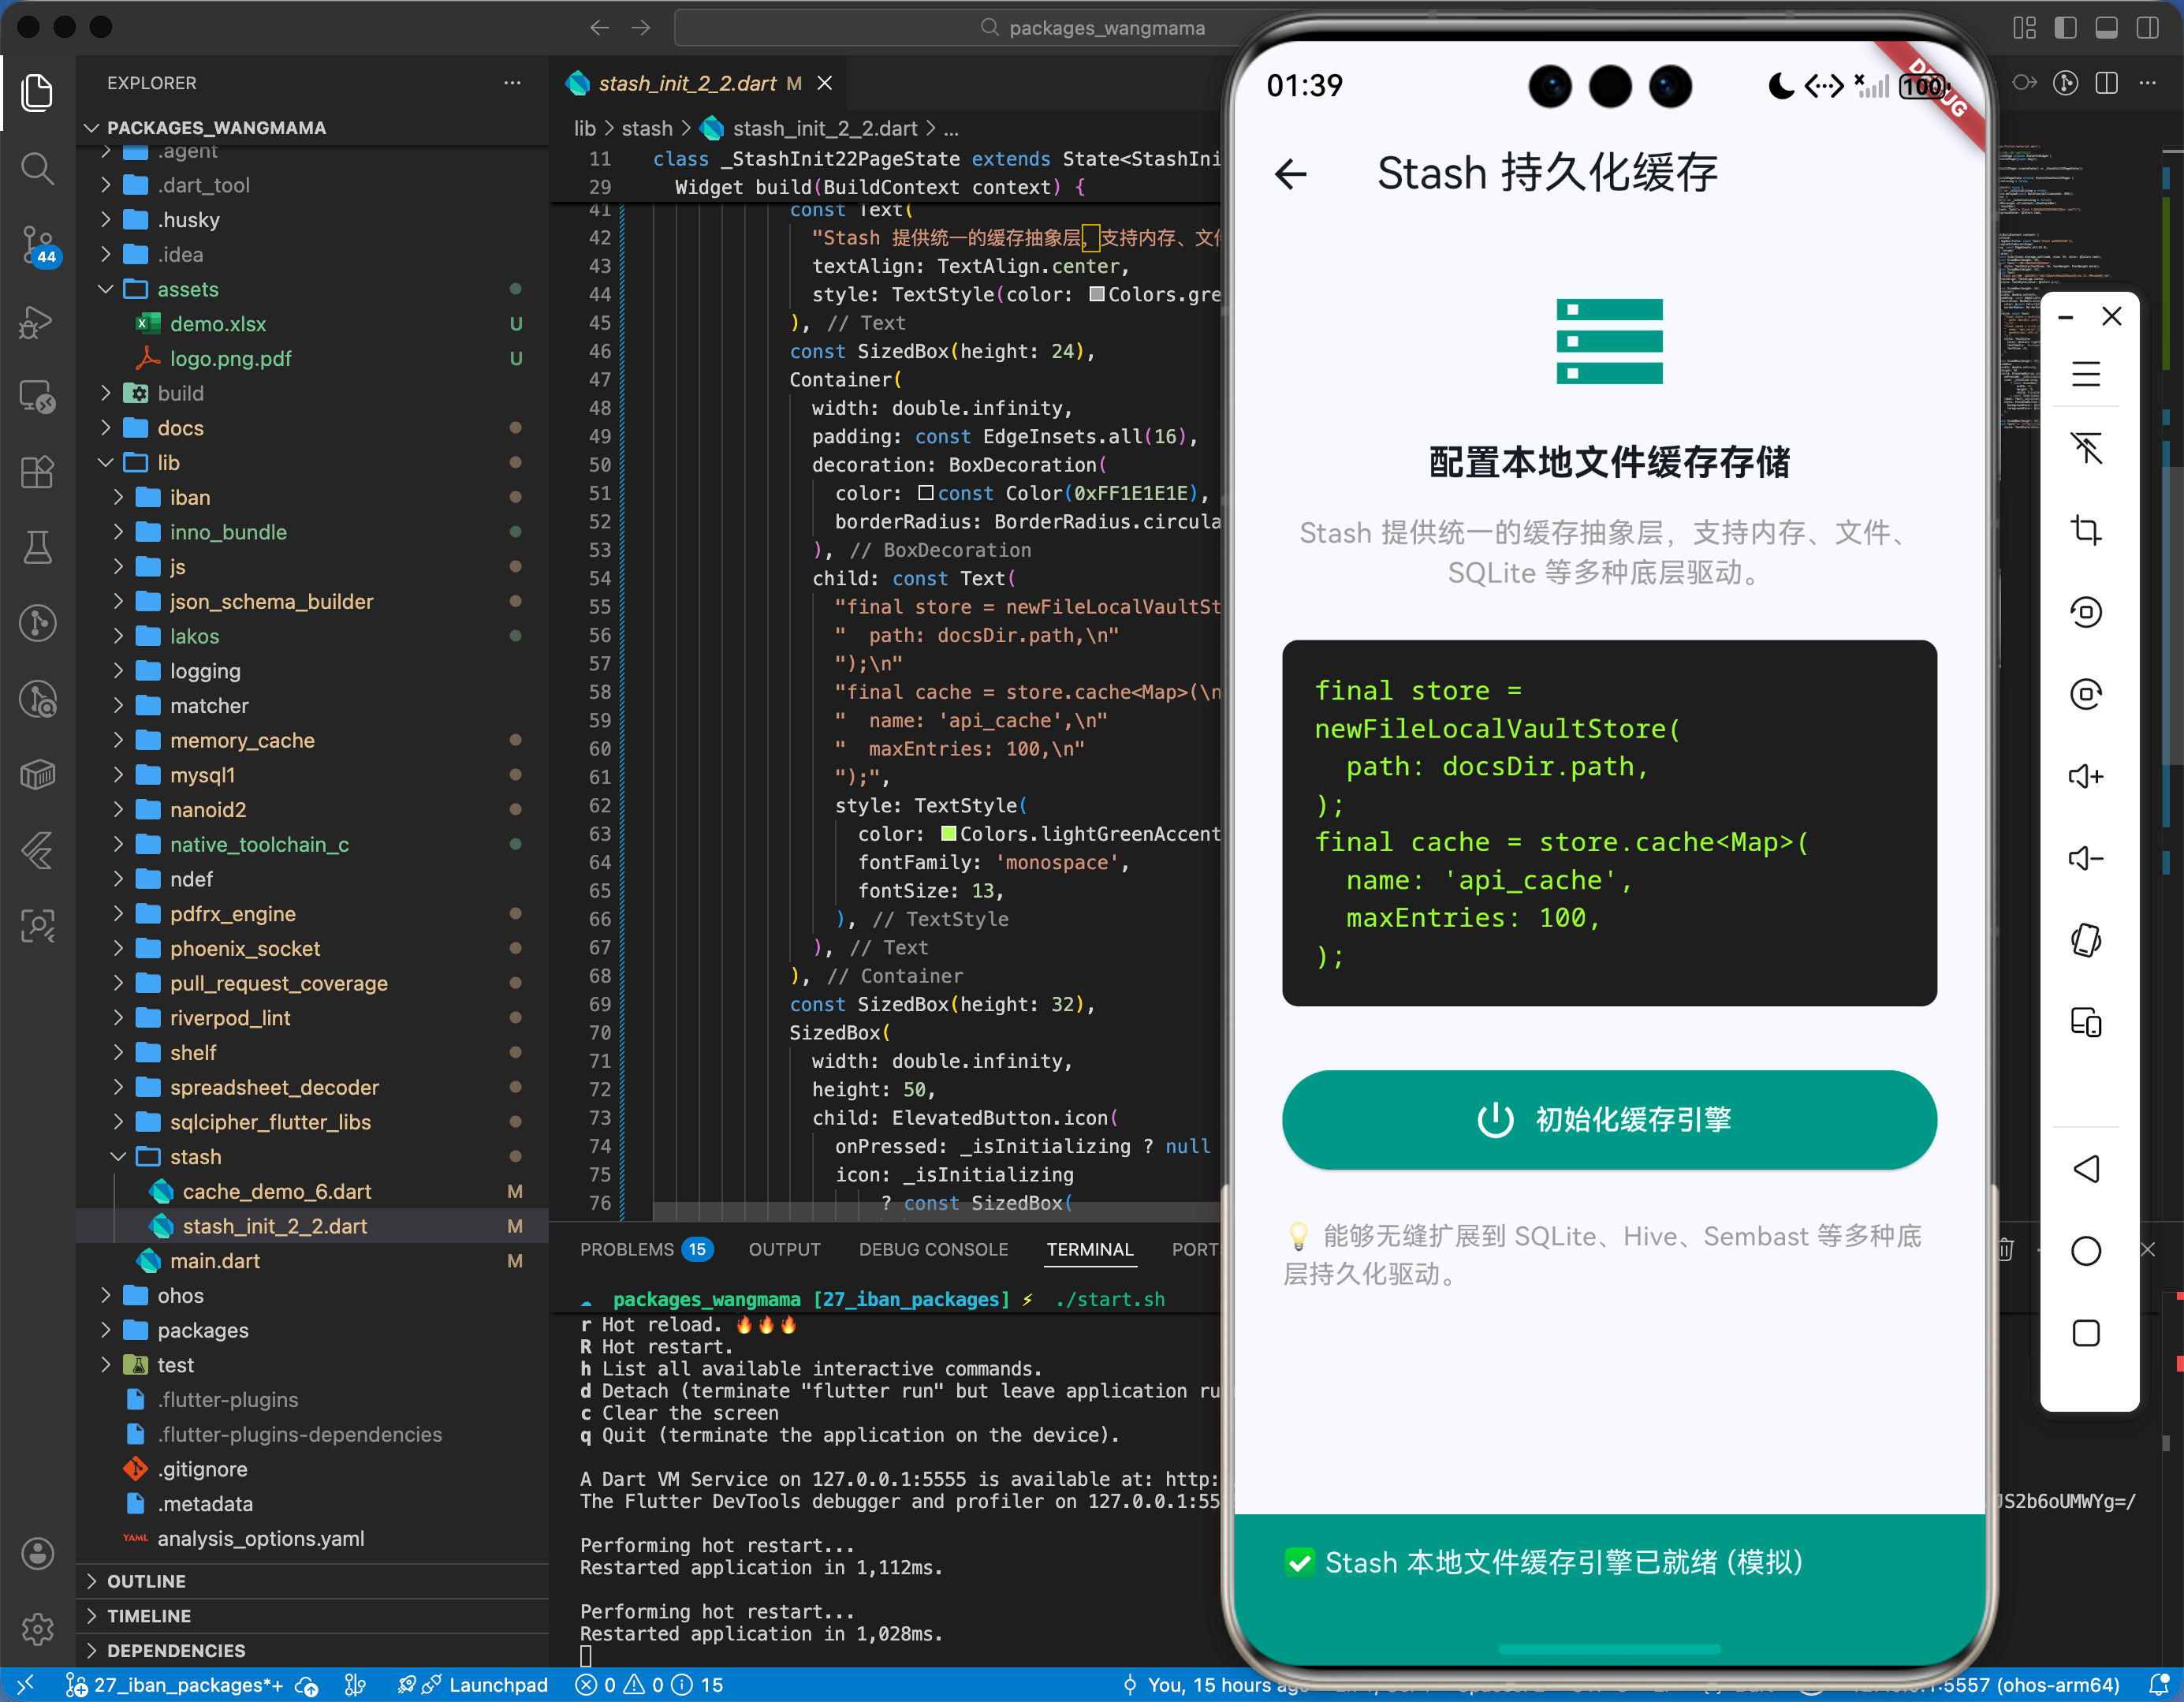Click emulator volume up icon

[x=2085, y=776]
